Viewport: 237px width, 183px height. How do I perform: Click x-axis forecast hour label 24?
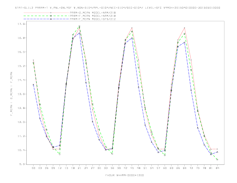(86, 168)
